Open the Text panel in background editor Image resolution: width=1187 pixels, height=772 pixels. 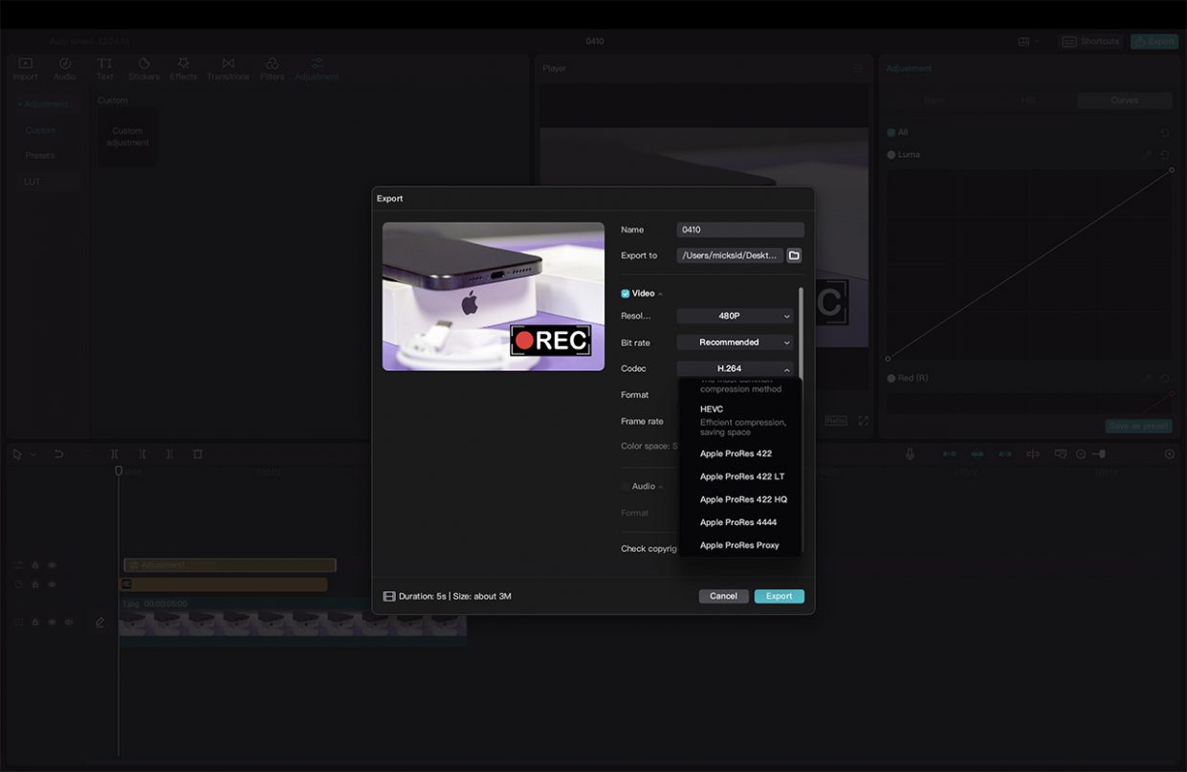pos(104,69)
